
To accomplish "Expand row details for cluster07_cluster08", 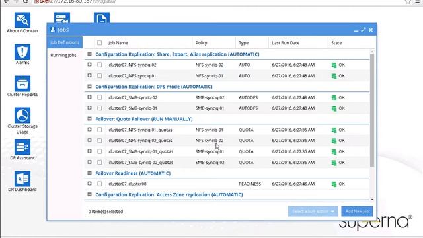I will 90,184.
